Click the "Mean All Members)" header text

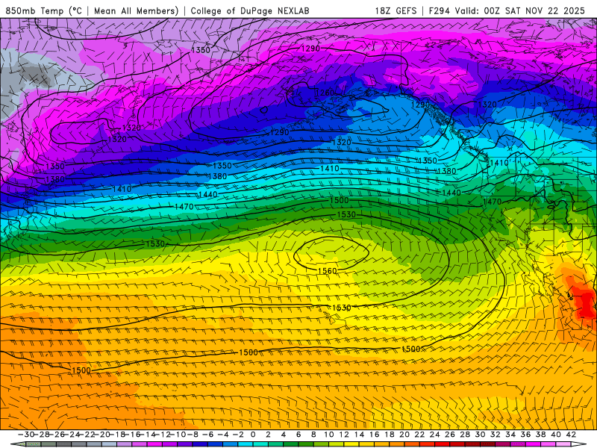click(x=137, y=11)
